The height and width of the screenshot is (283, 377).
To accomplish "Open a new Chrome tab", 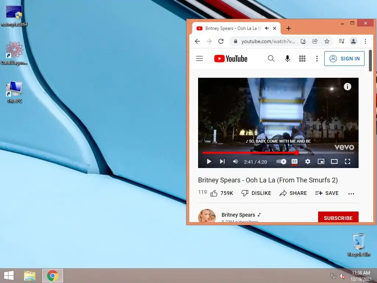I will pos(289,28).
